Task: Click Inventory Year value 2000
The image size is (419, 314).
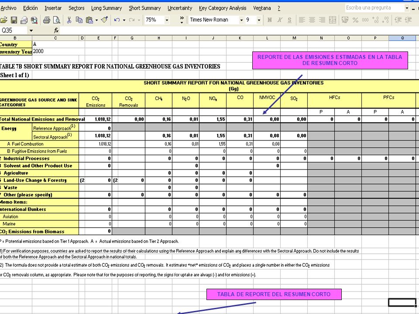Action: pos(38,51)
